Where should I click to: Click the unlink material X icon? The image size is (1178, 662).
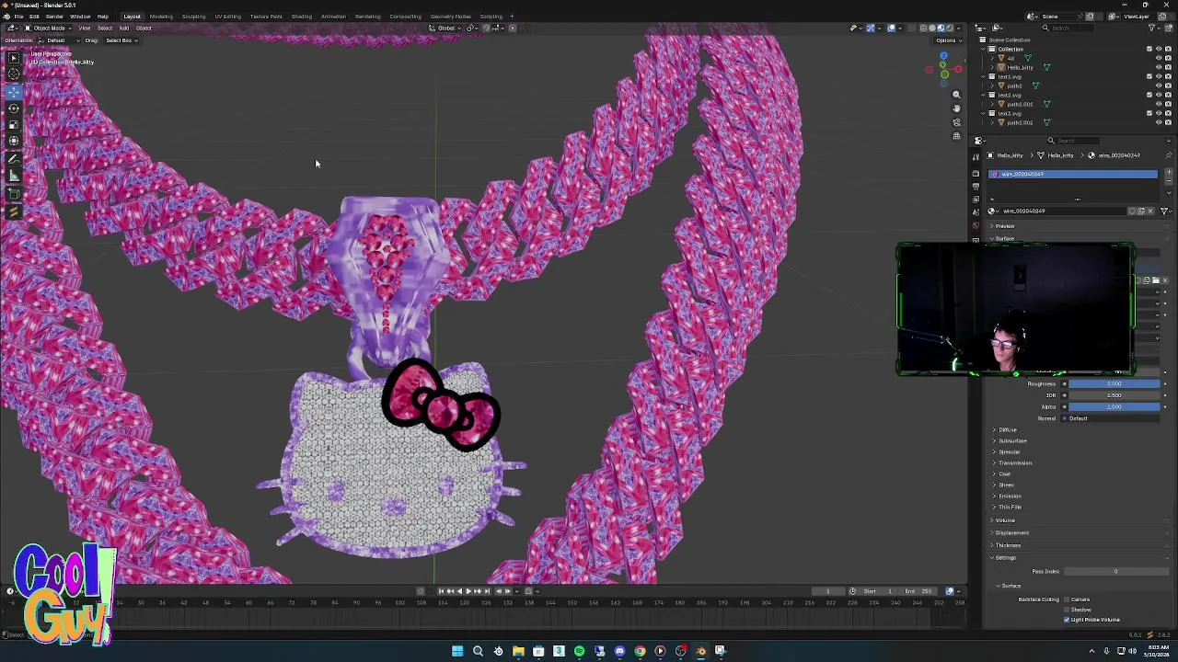coord(1149,211)
